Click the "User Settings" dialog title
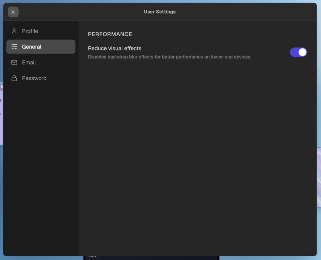The height and width of the screenshot is (260, 321). (x=160, y=12)
